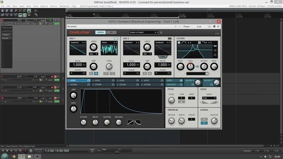Screen dimensions: 283x159
Task: Click the info icon on the NOTE row
Action: pos(181,80)
